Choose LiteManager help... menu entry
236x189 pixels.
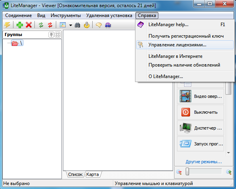tap(185, 25)
